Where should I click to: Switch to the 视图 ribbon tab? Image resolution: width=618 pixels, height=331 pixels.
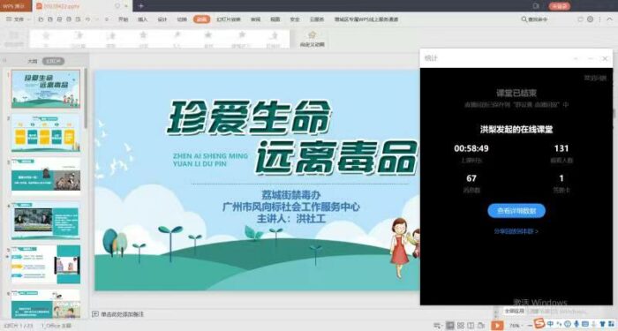click(275, 19)
